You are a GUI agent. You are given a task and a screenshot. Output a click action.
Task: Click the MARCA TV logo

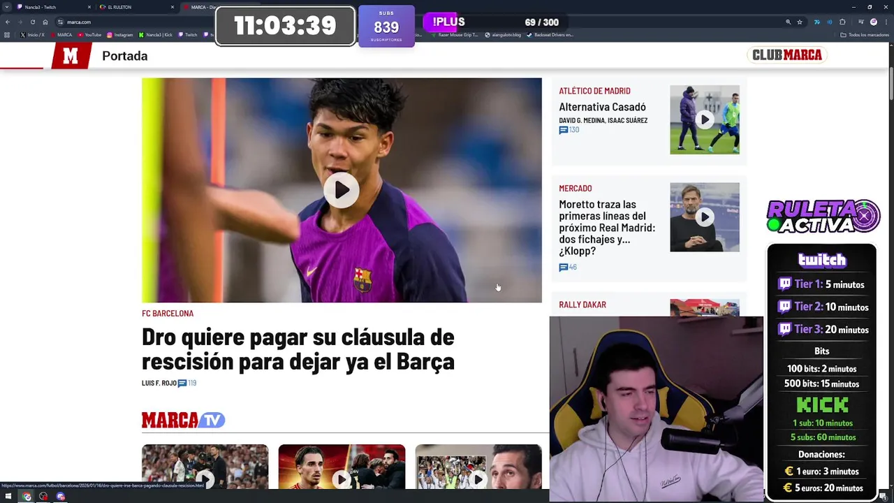pyautogui.click(x=183, y=420)
